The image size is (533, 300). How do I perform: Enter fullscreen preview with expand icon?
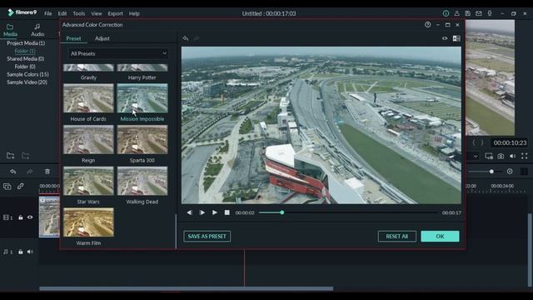click(525, 156)
